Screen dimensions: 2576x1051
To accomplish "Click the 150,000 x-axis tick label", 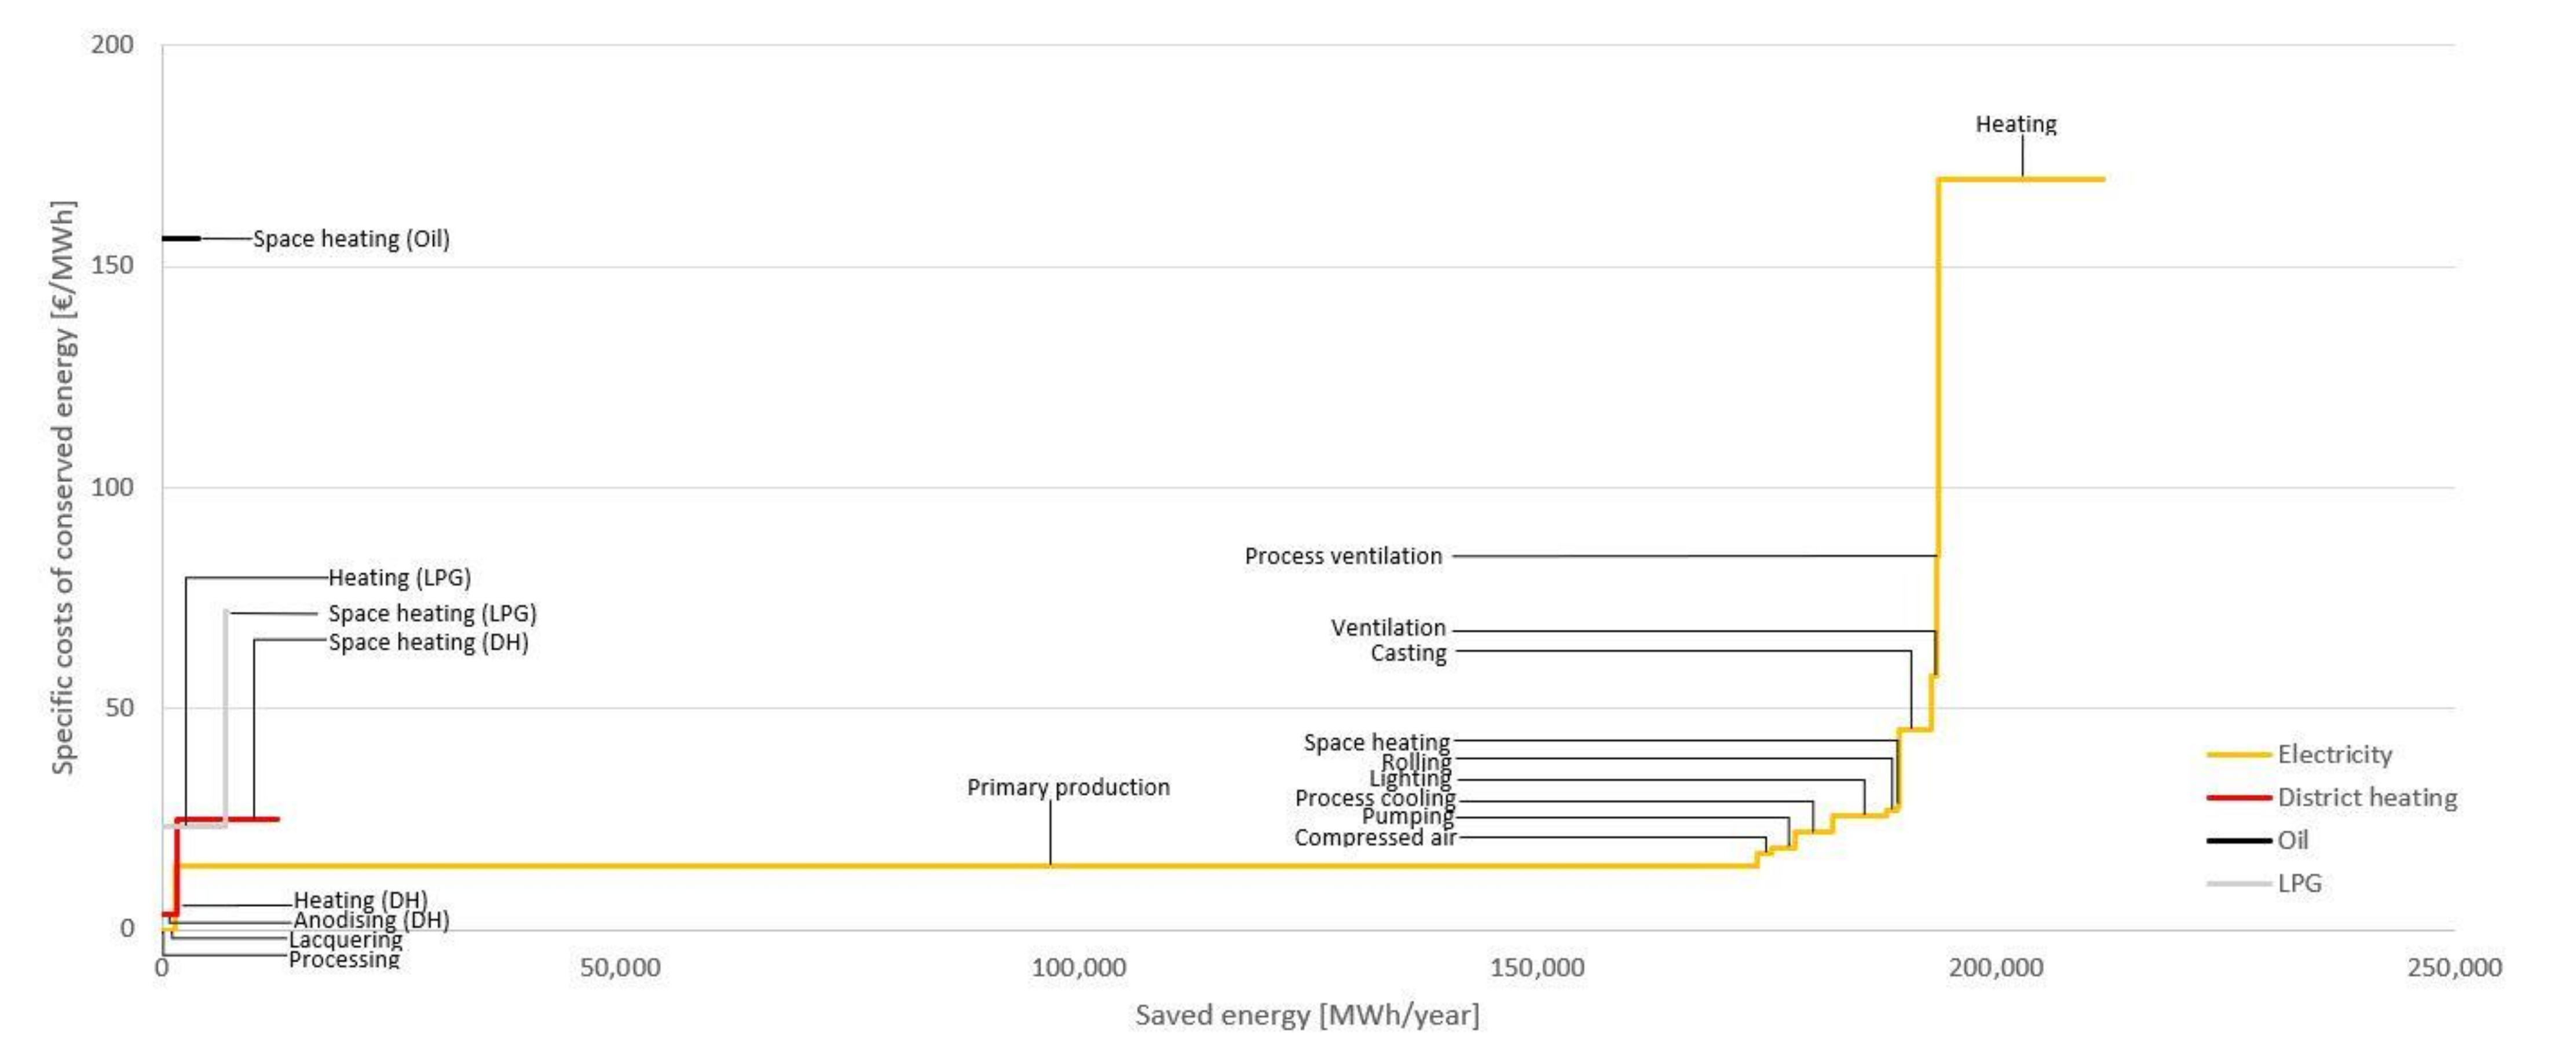I will 1537,968.
